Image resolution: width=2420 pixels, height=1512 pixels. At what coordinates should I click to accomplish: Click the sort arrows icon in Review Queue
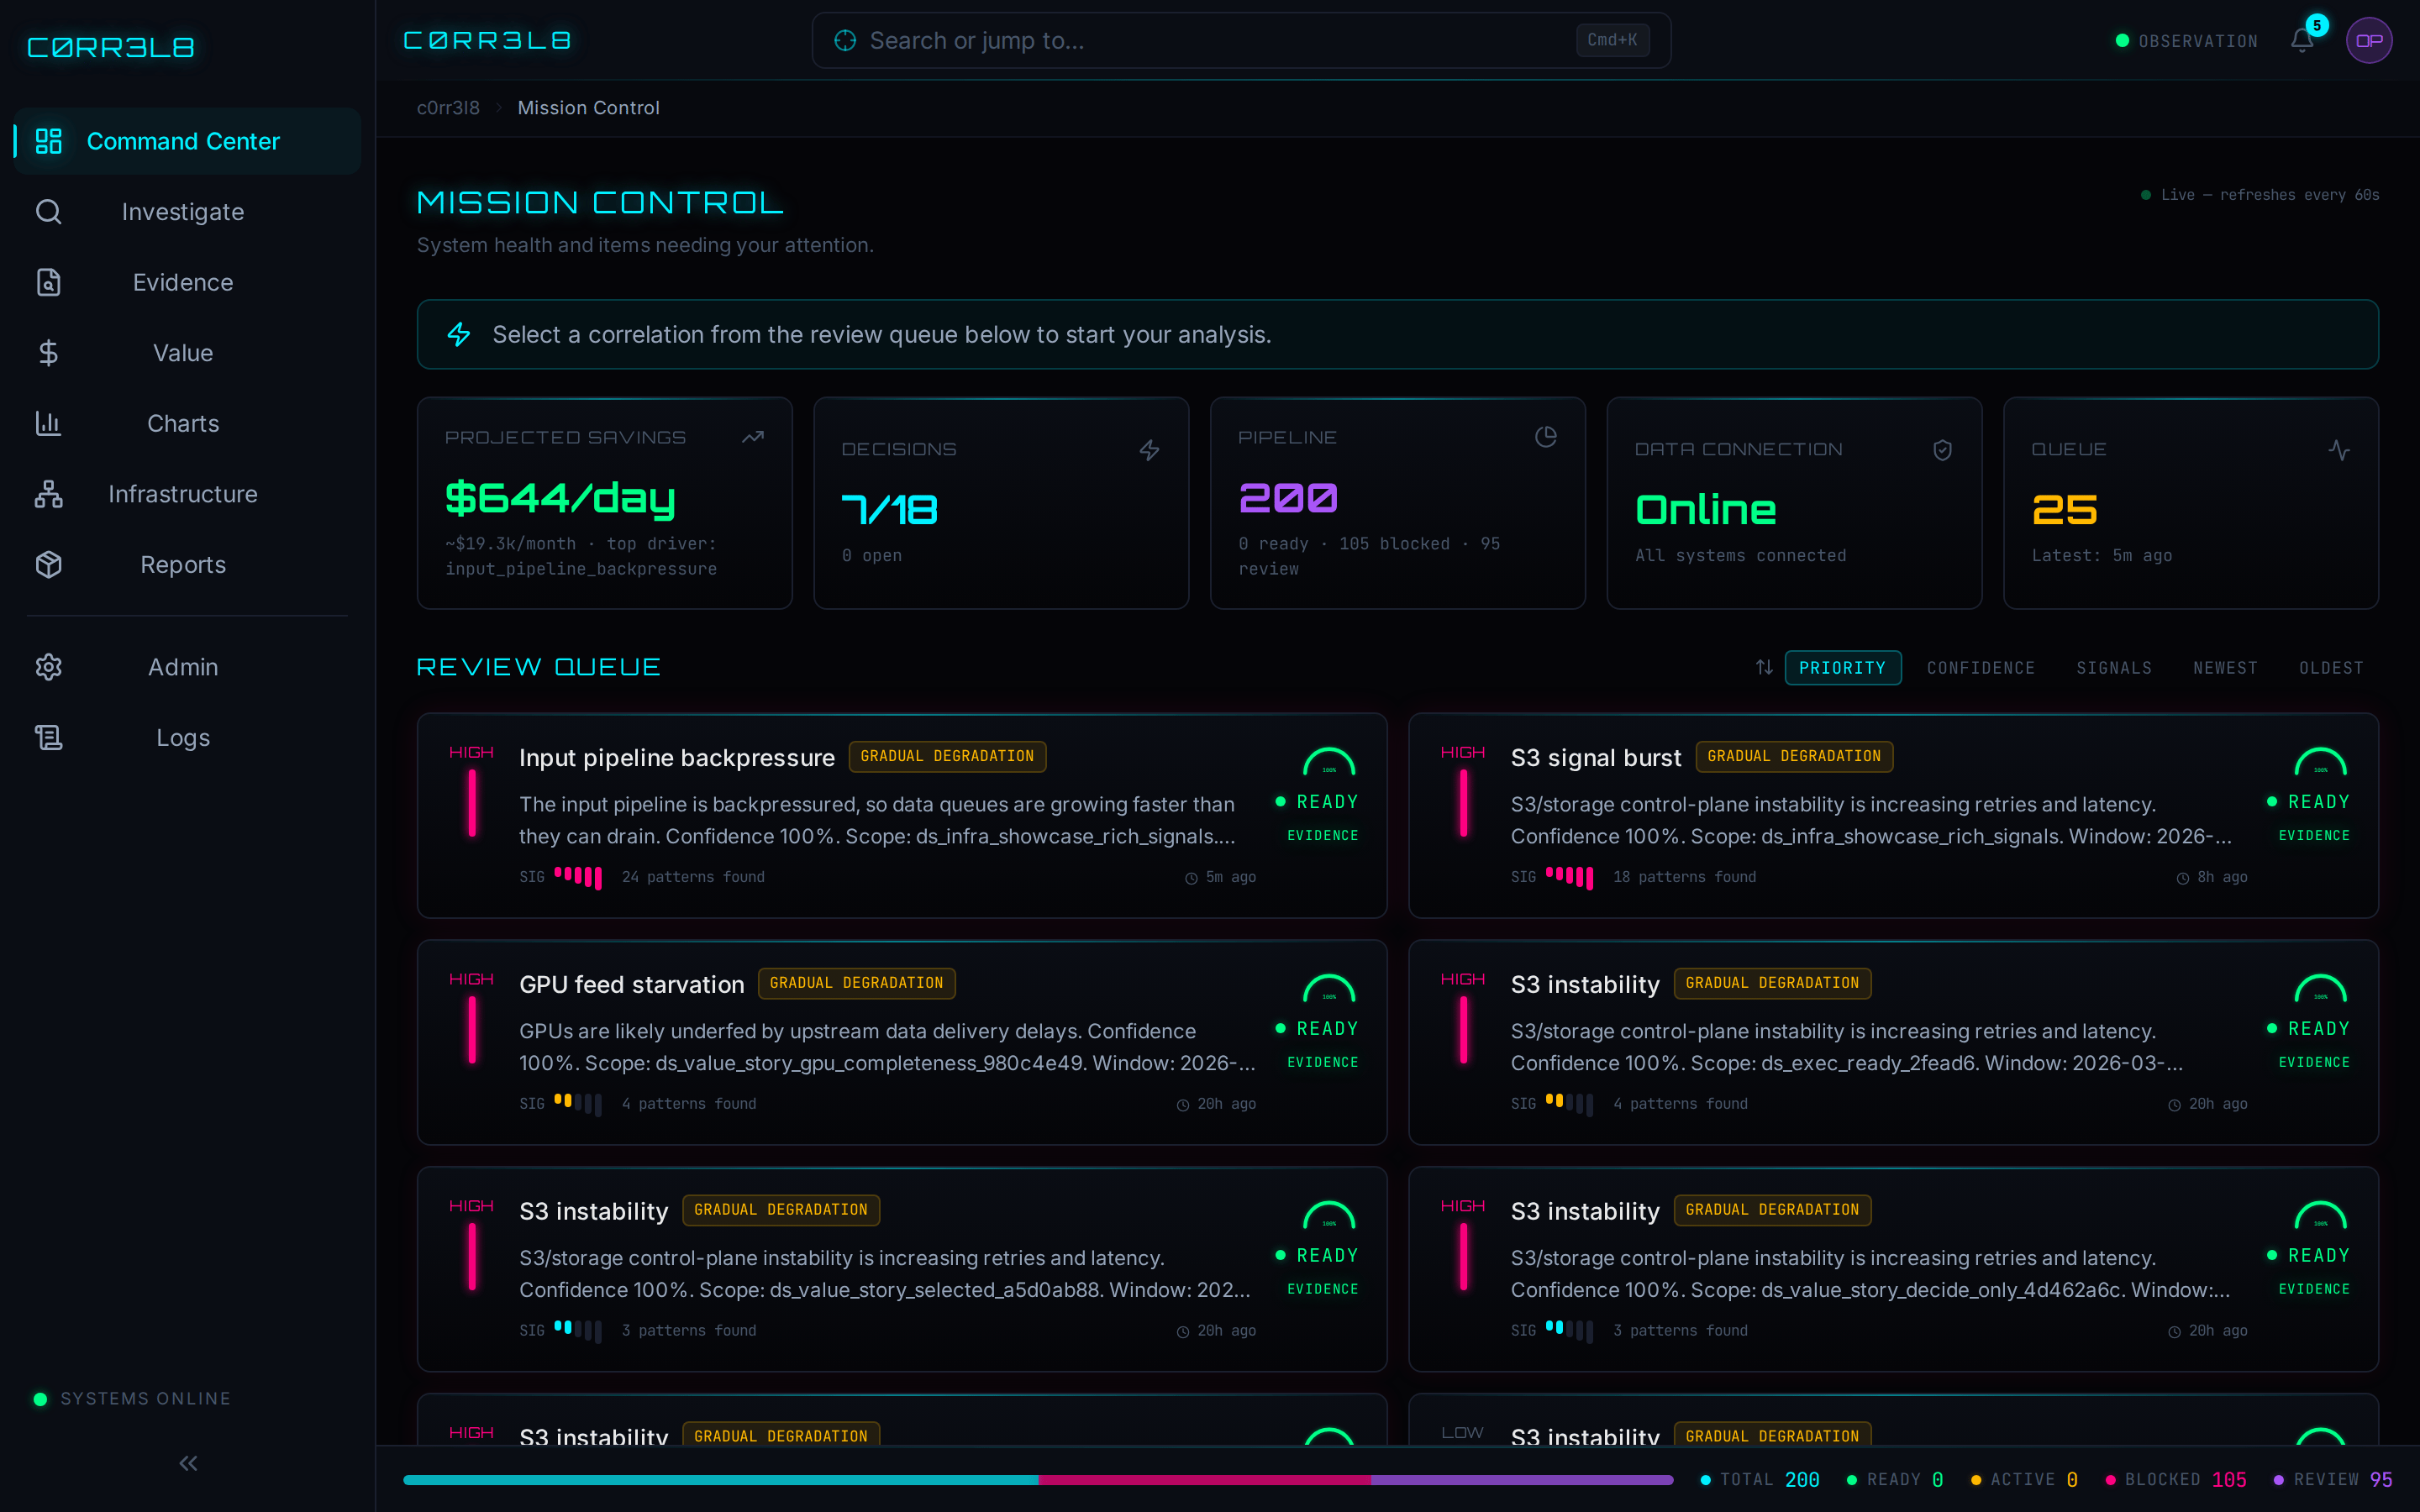click(1764, 667)
